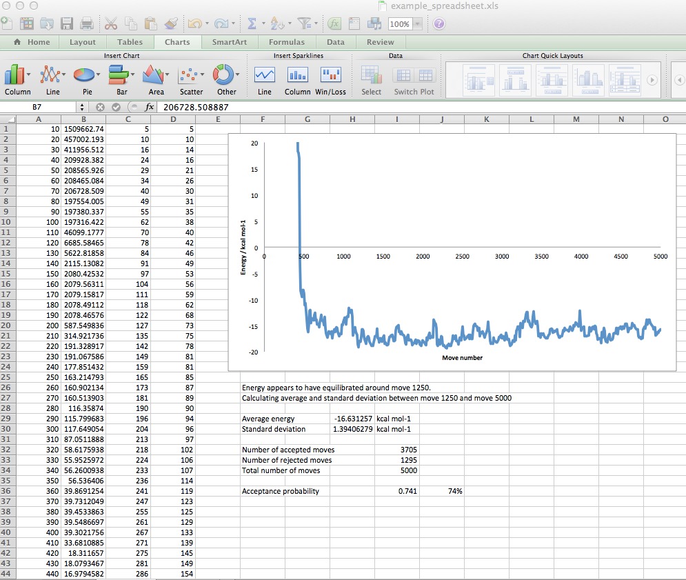Confirm formula entry with the checkmark button
The image size is (686, 580).
coord(115,108)
